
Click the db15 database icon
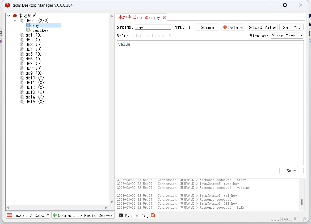(22, 101)
